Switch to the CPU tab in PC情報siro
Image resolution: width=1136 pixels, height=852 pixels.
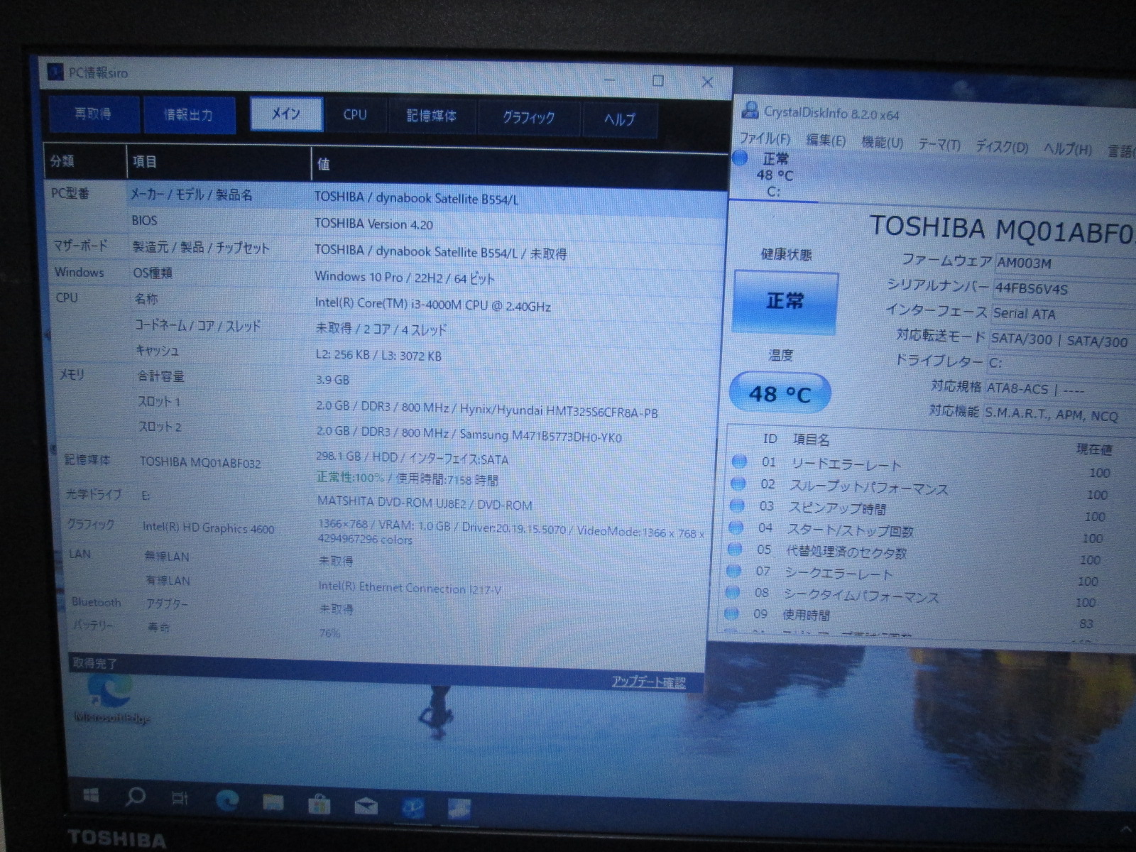pos(355,115)
